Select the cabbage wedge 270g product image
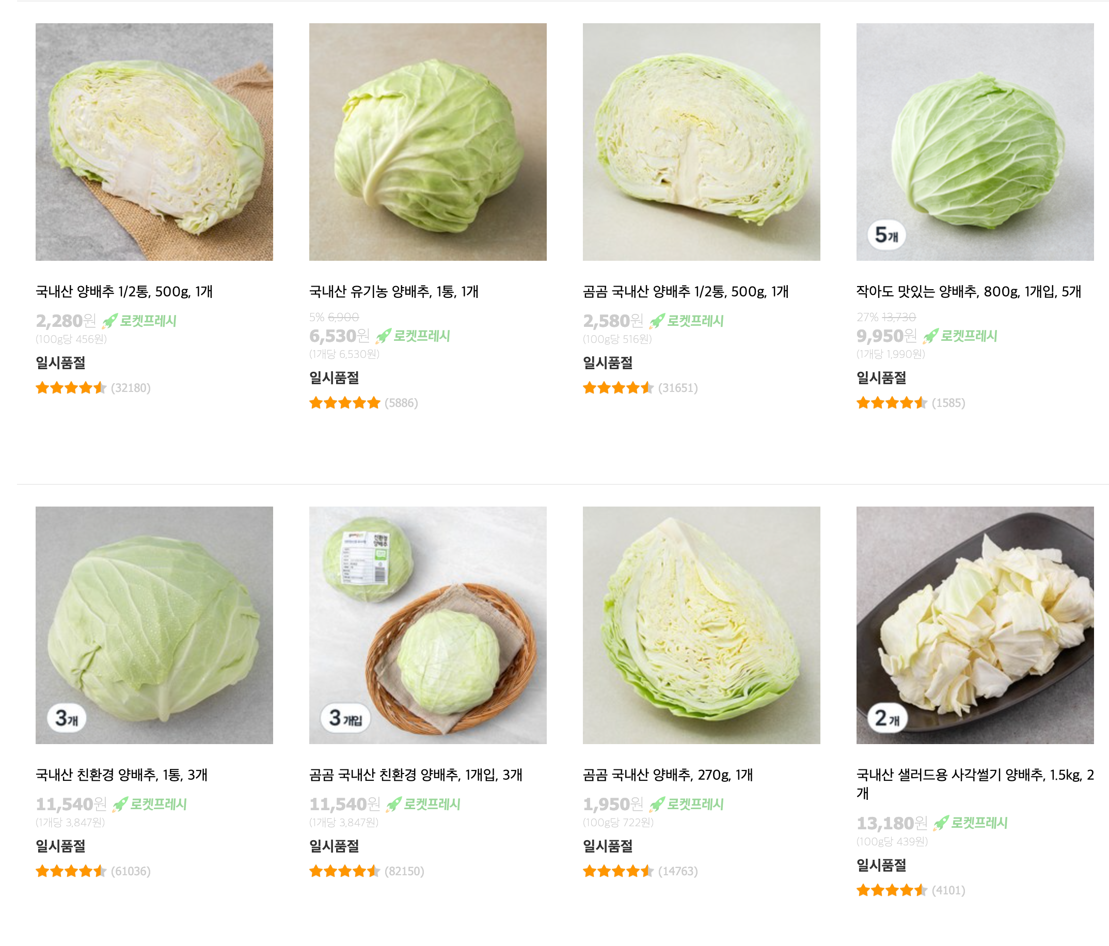The width and height of the screenshot is (1109, 946). pos(701,625)
